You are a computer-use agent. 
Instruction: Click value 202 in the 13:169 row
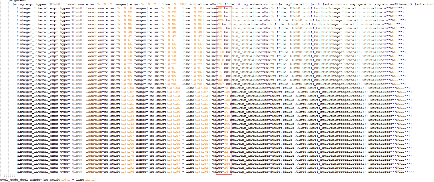pos(227,148)
